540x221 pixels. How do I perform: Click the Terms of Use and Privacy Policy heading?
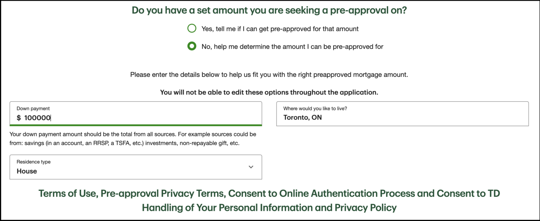(x=269, y=200)
